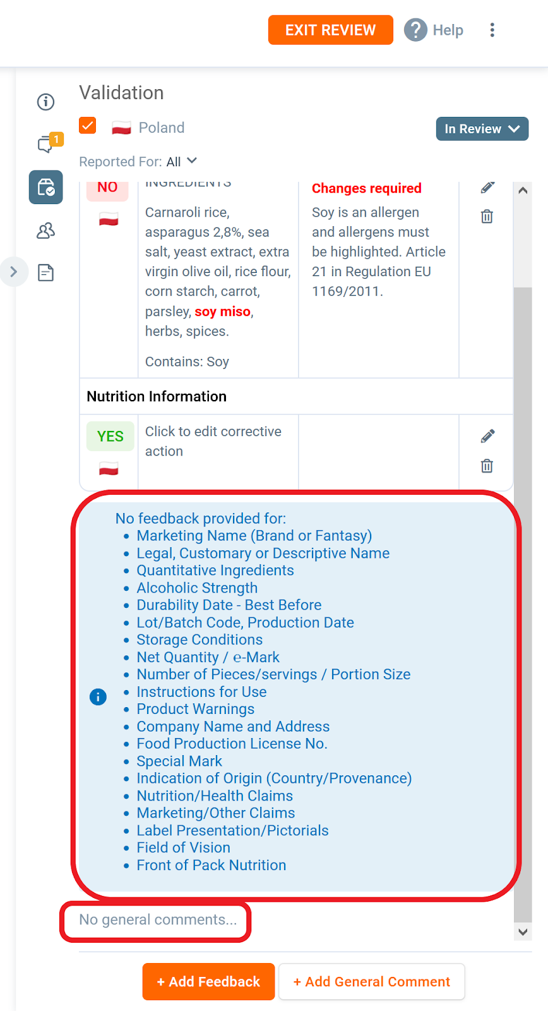Open the info sidebar icon
Viewport: 548px width, 1011px height.
pos(45,102)
